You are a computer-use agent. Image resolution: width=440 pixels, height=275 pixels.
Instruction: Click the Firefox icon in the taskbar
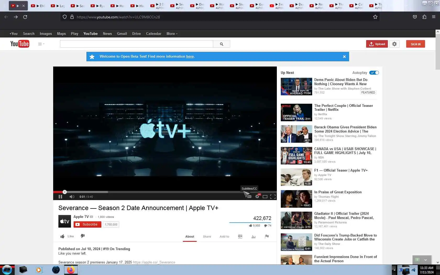pyautogui.click(x=71, y=270)
